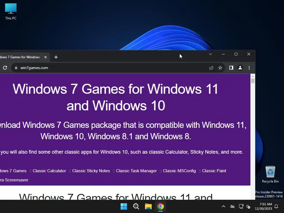Open the network status tray icon
The height and width of the screenshot is (213, 284).
point(241,206)
